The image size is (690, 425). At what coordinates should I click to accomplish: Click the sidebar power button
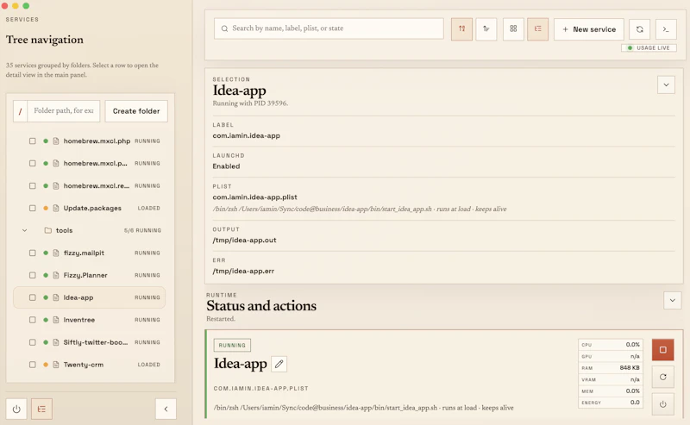[x=16, y=409]
